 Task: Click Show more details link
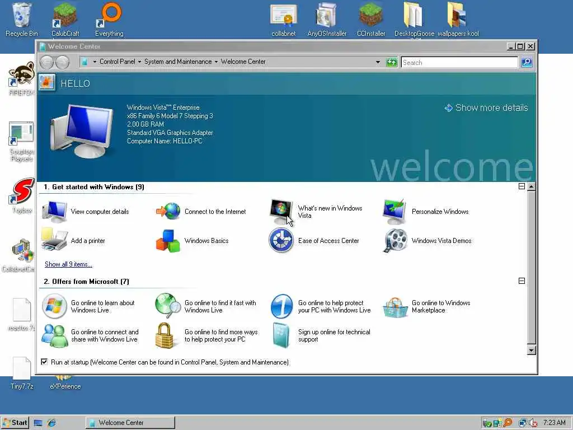tap(486, 107)
